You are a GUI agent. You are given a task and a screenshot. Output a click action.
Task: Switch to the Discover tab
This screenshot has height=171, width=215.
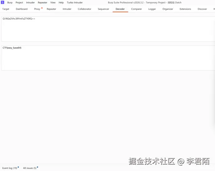(x=202, y=9)
